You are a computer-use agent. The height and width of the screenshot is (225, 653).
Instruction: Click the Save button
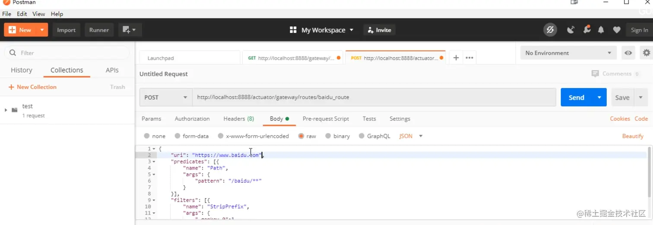pyautogui.click(x=622, y=98)
